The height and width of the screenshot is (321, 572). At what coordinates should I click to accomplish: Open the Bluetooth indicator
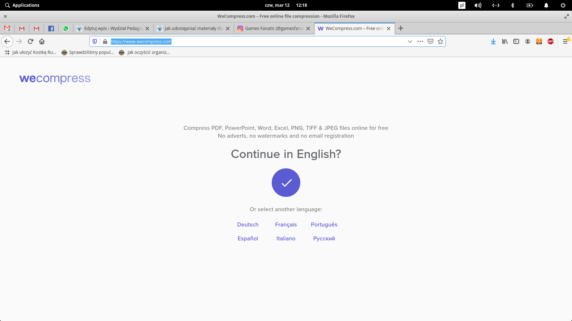(x=513, y=5)
